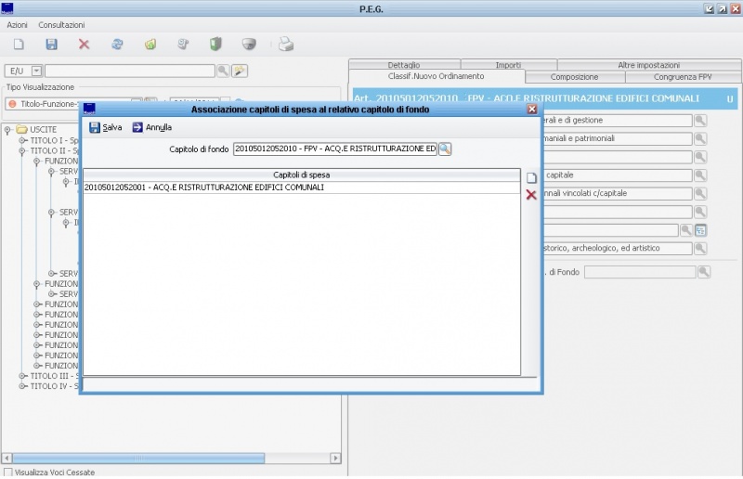
Task: Click the key/stamp icon in main toolbar
Action: (x=183, y=45)
